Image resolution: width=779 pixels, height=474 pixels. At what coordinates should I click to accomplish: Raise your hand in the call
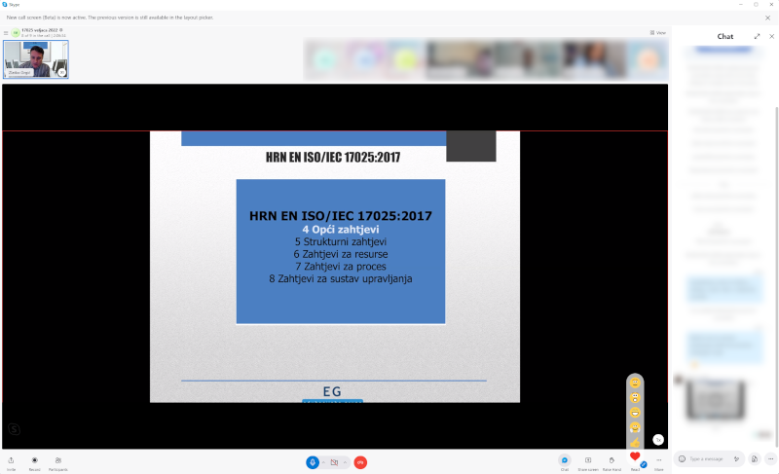[612, 460]
